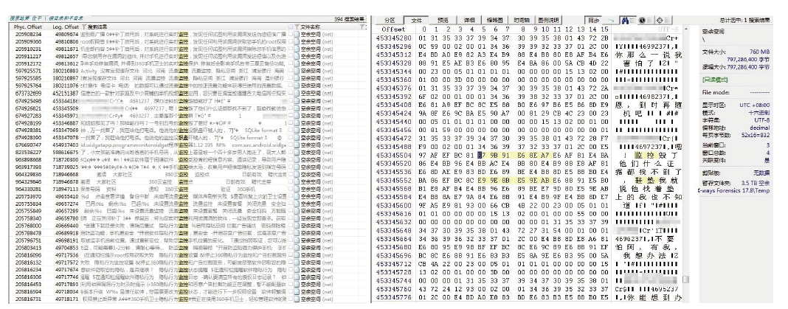The image size is (788, 309).
Task: Click file icon in row 597925571
Action: (297, 72)
